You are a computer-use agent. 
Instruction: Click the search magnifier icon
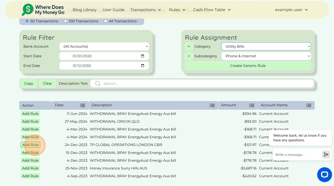point(98,83)
